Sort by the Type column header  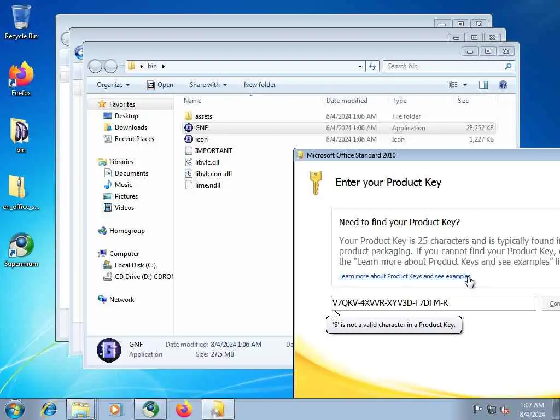click(421, 101)
